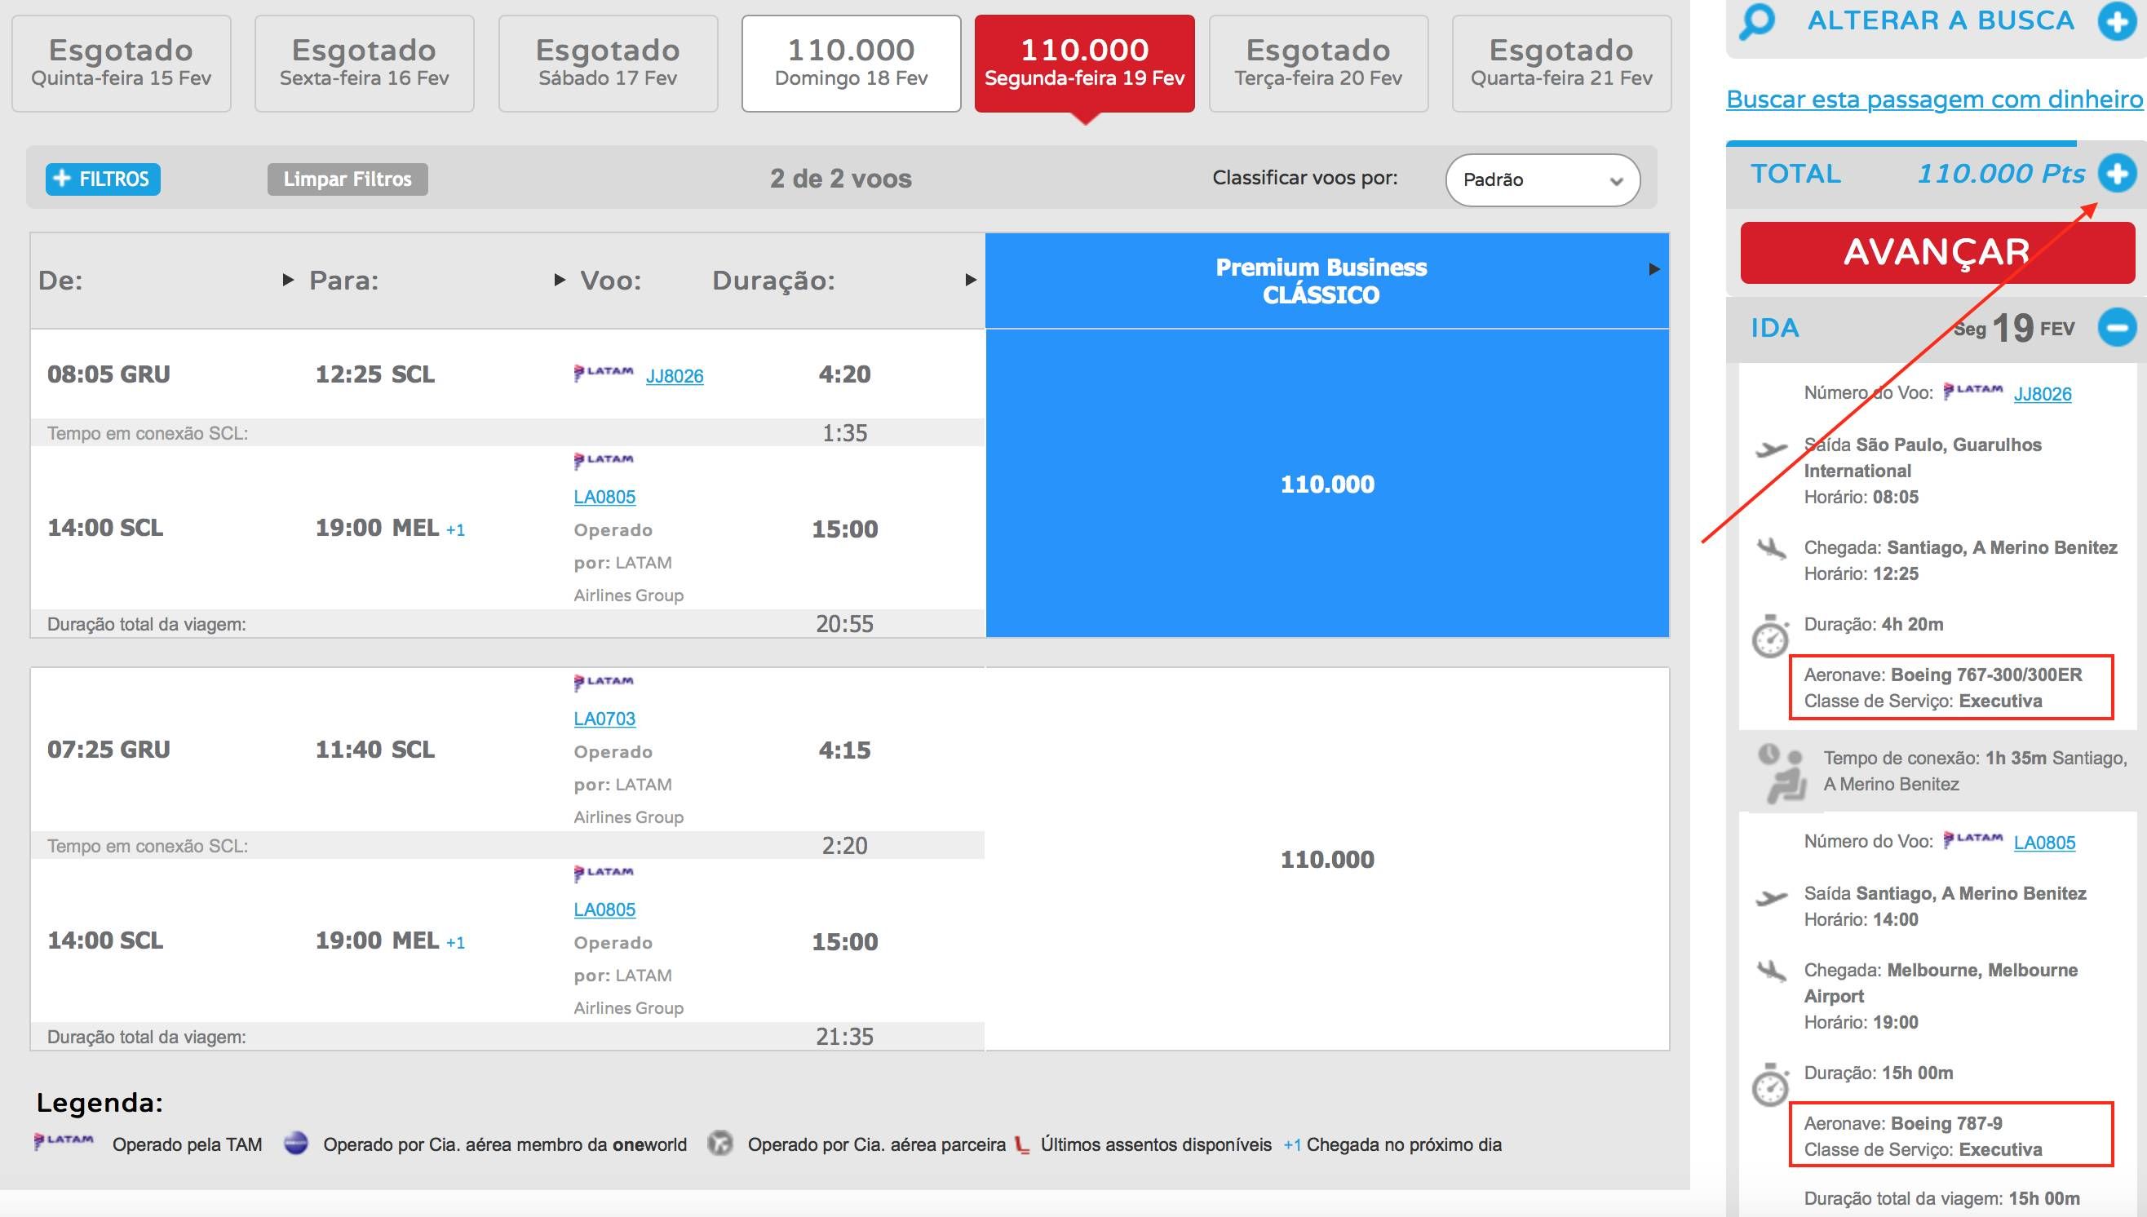The height and width of the screenshot is (1217, 2147).
Task: Click Aeronave Boeing 787-9 text
Action: (1903, 1123)
